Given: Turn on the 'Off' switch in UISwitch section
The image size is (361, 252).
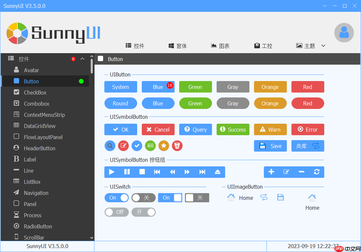Looking at the screenshot, I should point(117,212).
